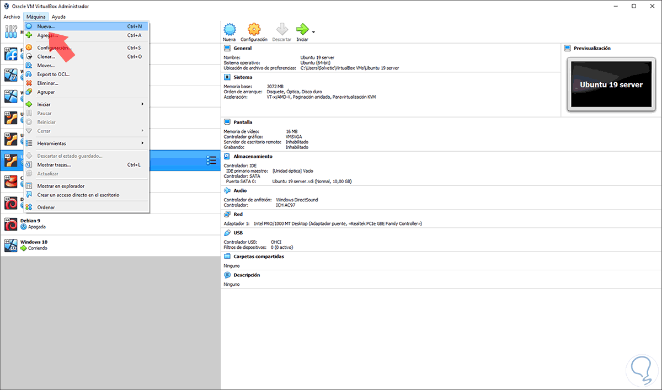Click the Clonar... sheep icon

(29, 56)
